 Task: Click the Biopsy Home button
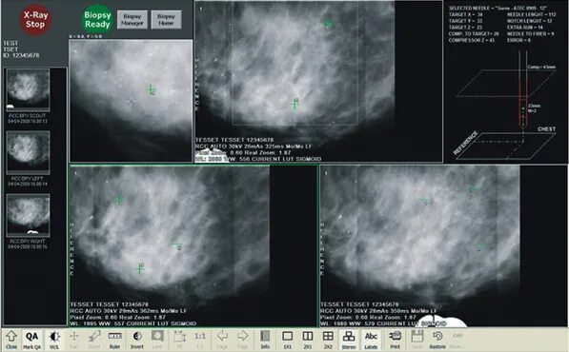point(166,20)
